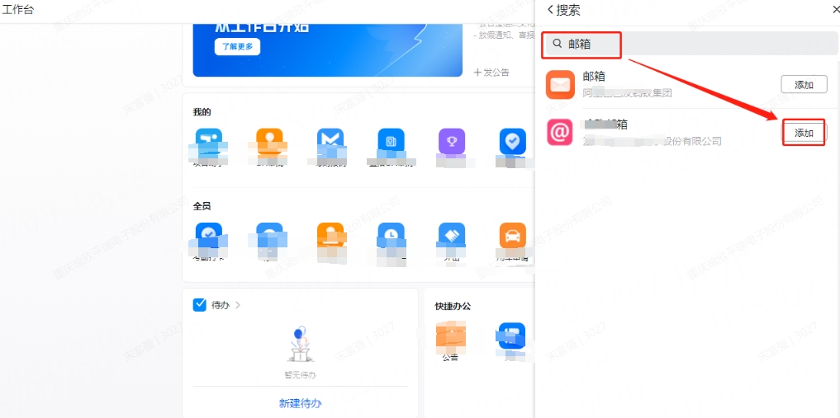The image size is (840, 418).
Task: Click the orange envelope 邮箱 app icon
Action: tap(560, 84)
